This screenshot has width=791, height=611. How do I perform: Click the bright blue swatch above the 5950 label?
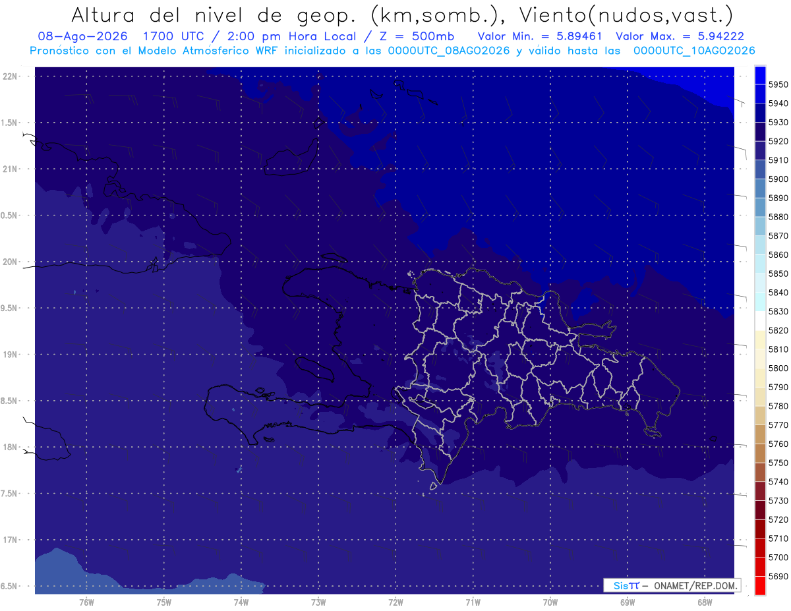tap(760, 74)
